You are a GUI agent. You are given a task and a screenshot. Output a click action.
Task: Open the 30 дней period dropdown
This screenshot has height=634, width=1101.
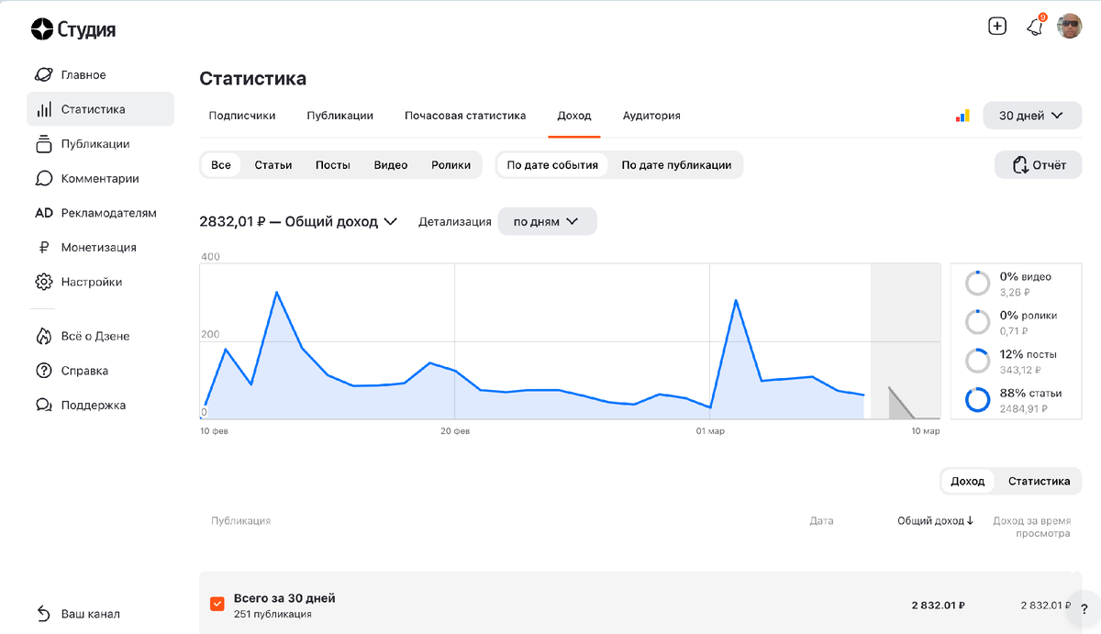(x=1031, y=116)
